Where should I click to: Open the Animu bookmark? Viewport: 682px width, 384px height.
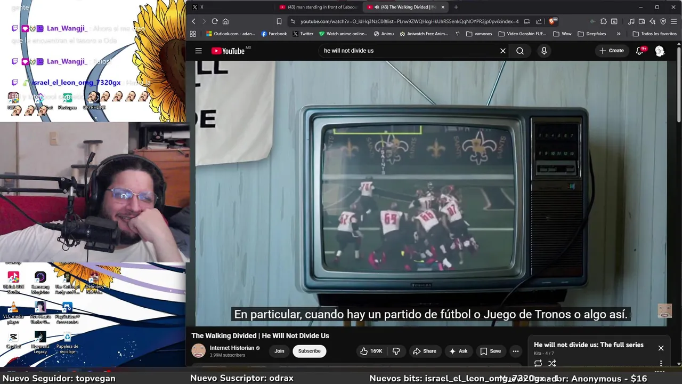[x=384, y=34]
